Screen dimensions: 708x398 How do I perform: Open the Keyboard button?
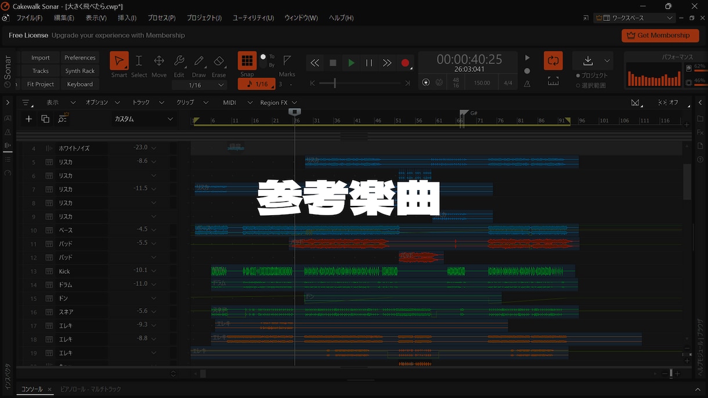pyautogui.click(x=80, y=84)
